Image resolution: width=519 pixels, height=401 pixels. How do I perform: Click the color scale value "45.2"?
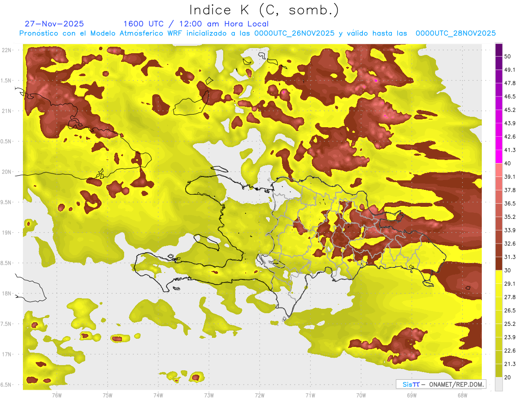point(510,110)
